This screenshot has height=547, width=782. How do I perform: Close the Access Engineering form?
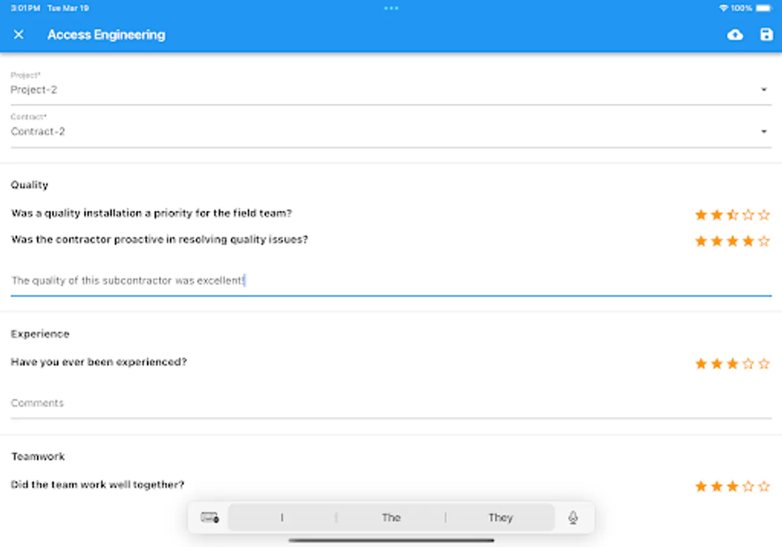pyautogui.click(x=19, y=35)
